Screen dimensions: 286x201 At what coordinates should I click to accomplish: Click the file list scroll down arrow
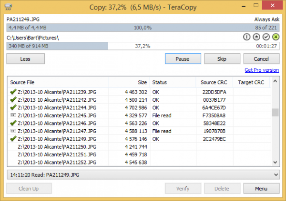click(275, 162)
